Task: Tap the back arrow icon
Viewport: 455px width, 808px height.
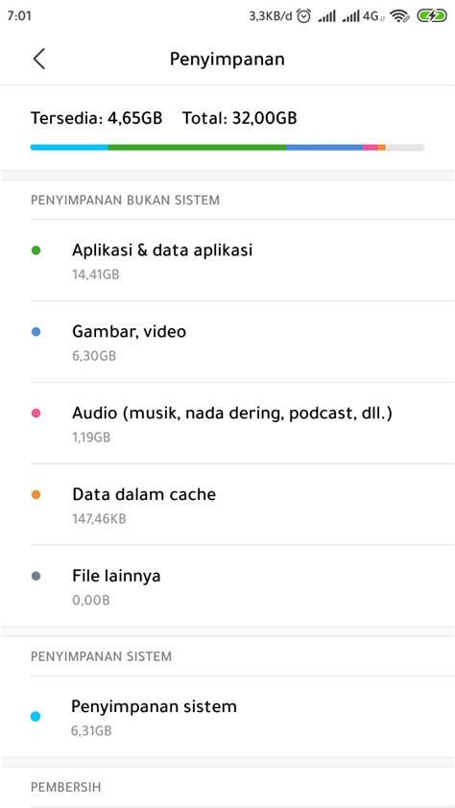Action: click(x=39, y=59)
